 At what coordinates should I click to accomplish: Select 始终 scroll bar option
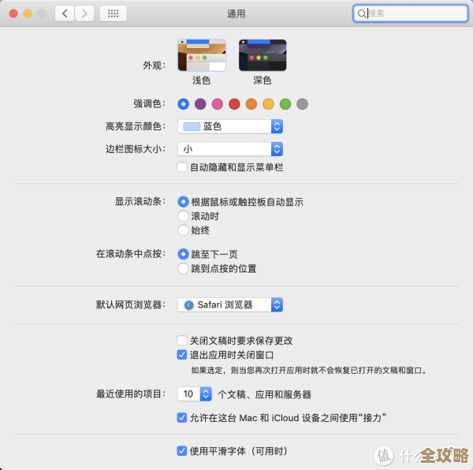[184, 230]
